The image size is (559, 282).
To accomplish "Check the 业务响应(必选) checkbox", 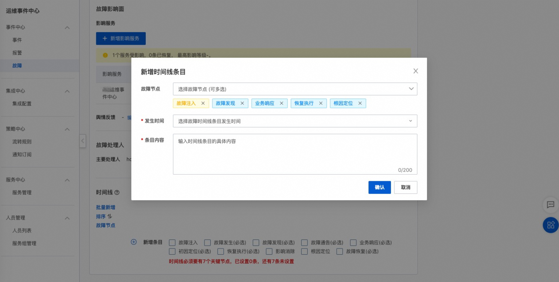I will pyautogui.click(x=353, y=242).
